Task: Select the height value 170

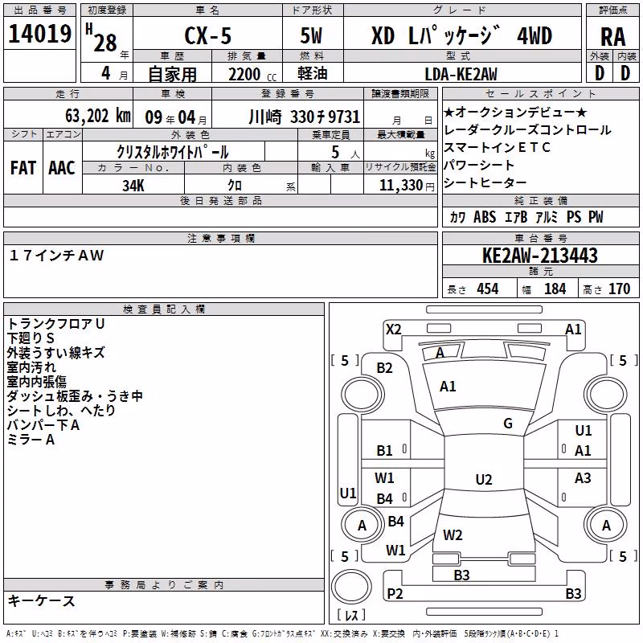Action: coord(619,289)
